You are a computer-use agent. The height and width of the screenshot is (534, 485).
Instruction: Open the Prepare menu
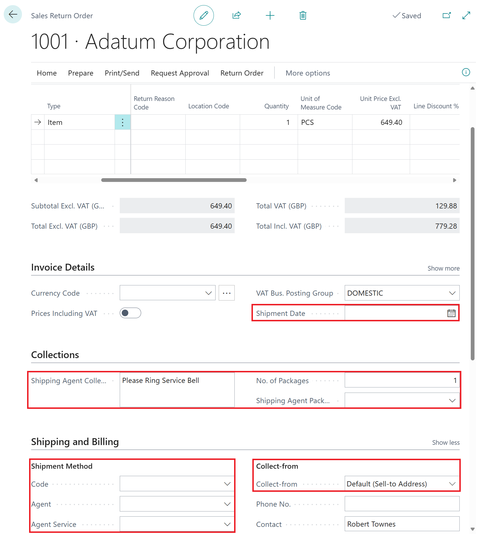coord(81,73)
